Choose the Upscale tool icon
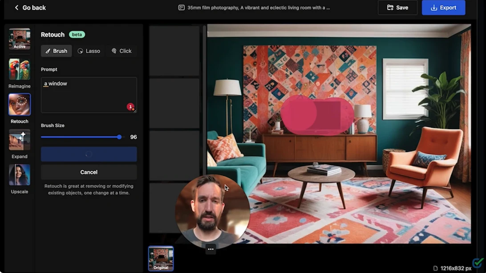The width and height of the screenshot is (486, 273). [20, 175]
